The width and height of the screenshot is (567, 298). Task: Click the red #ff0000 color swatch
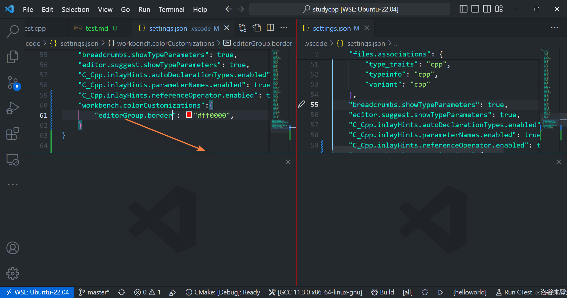pyautogui.click(x=189, y=115)
